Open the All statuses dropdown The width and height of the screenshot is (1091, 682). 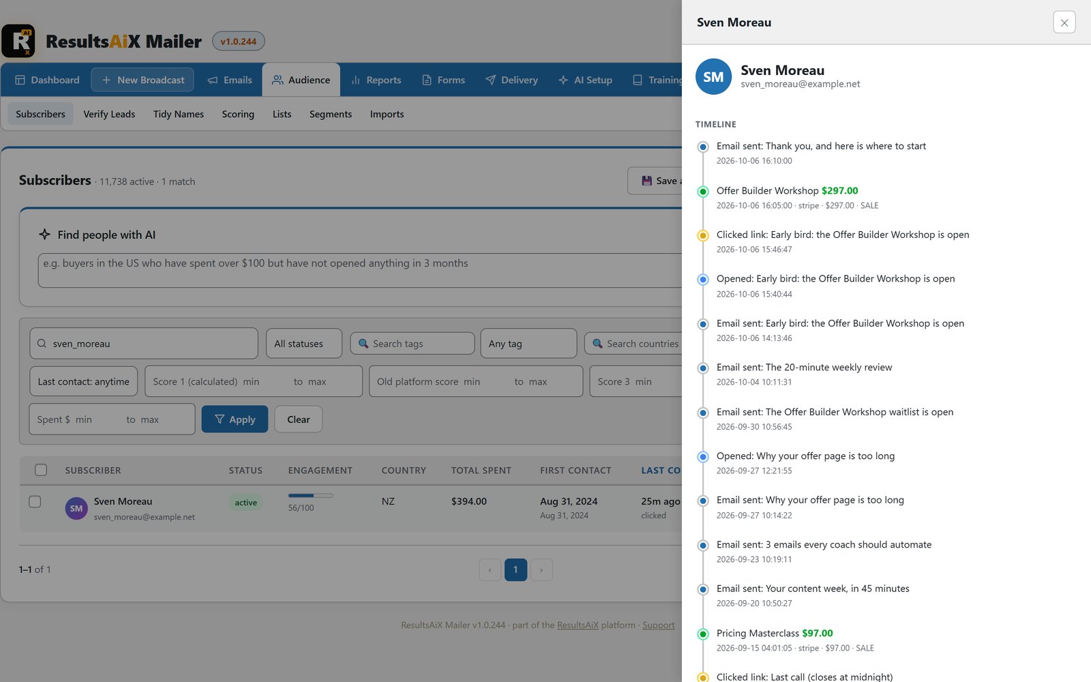[303, 343]
